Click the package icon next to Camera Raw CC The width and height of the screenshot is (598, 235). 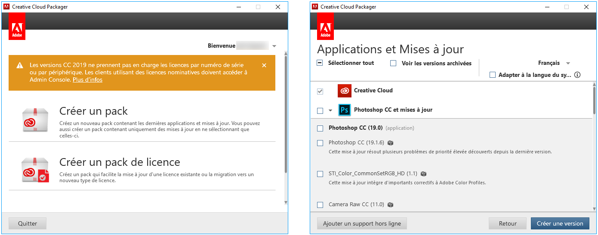[x=391, y=204]
